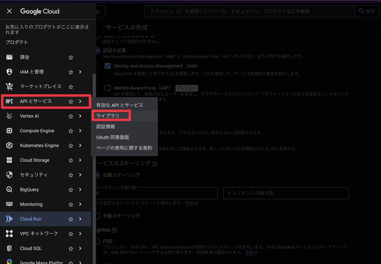Select 認証情報 submenu item
381x264 pixels.
point(124,127)
